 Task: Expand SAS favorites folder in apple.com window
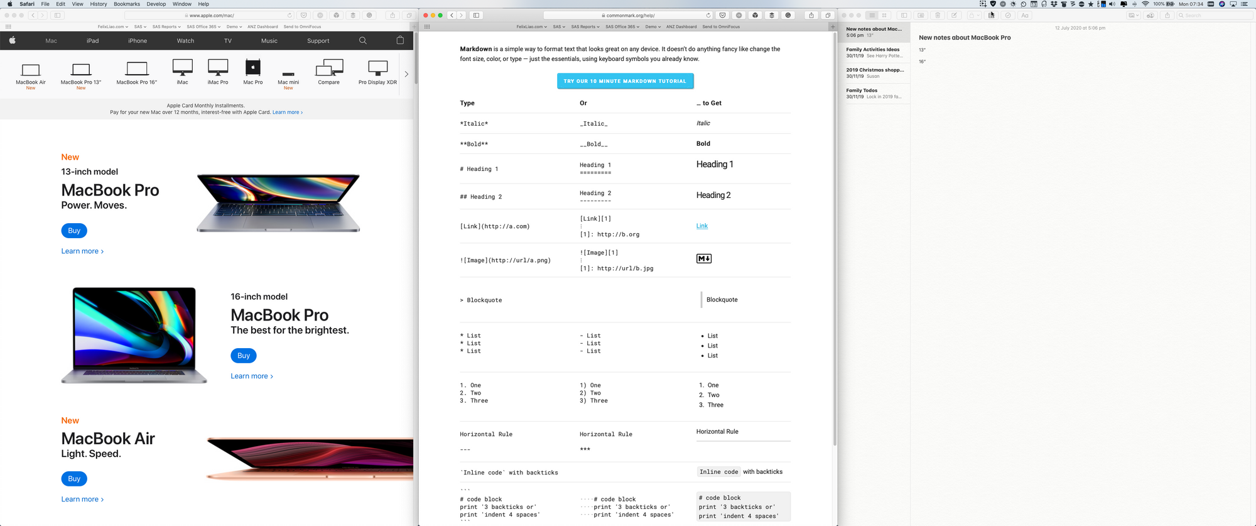click(x=140, y=26)
